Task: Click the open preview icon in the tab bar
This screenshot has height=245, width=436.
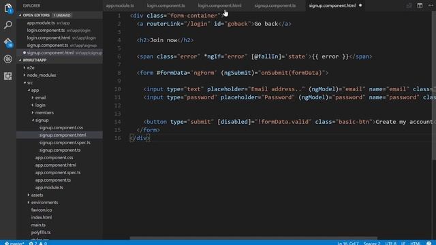Action: [x=409, y=5]
